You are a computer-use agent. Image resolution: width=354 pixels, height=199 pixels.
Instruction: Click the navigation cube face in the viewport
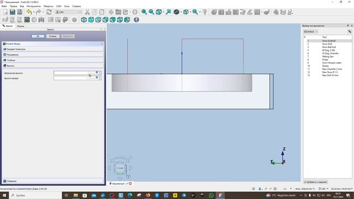(x=120, y=168)
